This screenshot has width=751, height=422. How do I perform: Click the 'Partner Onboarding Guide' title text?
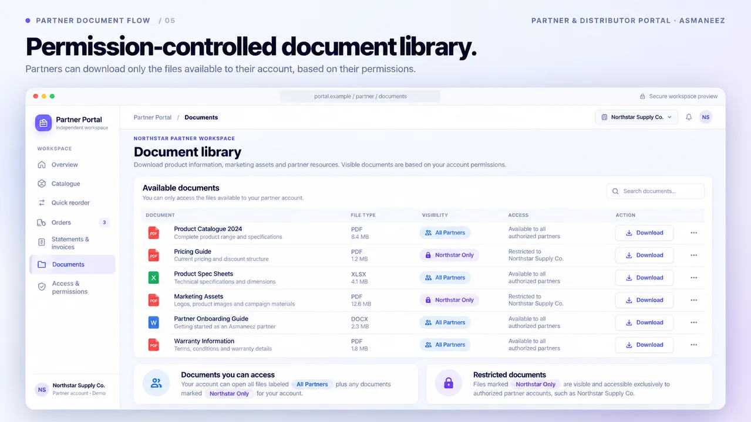[x=211, y=319]
